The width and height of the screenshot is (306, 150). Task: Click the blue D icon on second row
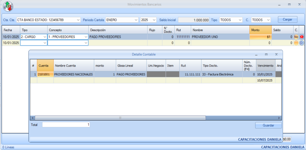(302, 43)
